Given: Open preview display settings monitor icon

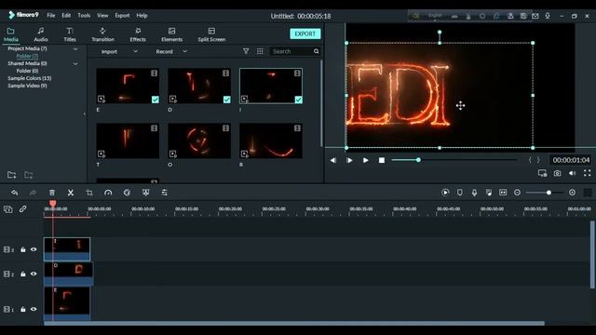Looking at the screenshot, I should coord(542,173).
